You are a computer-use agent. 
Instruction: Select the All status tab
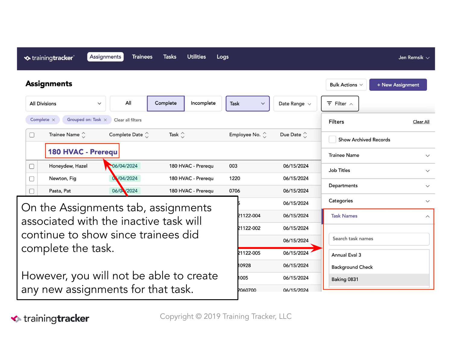coord(128,103)
